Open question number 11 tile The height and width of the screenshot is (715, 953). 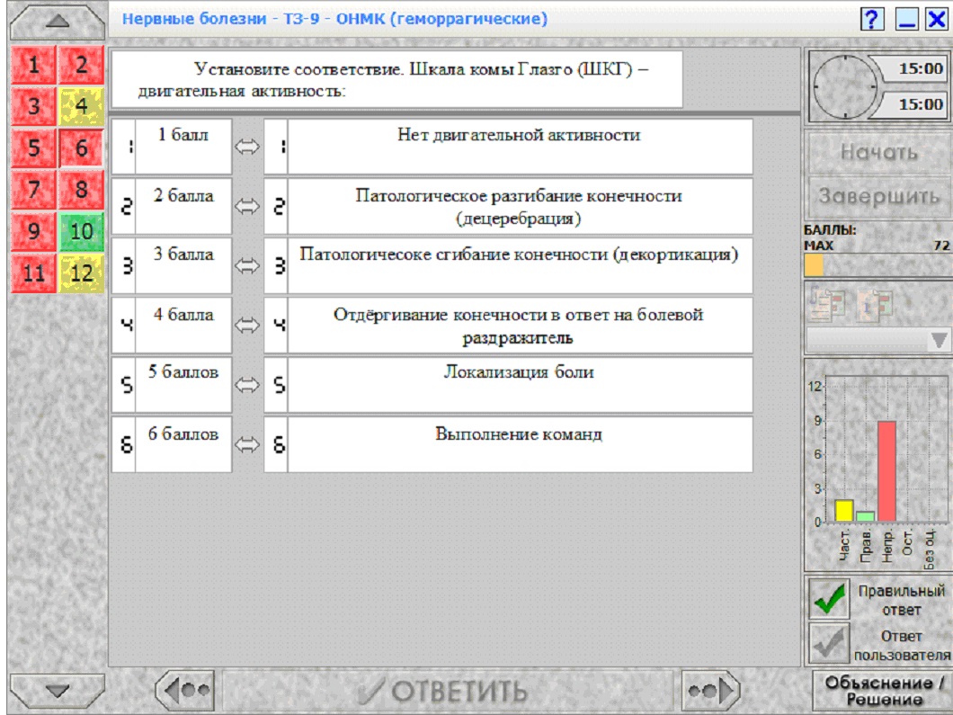33,273
